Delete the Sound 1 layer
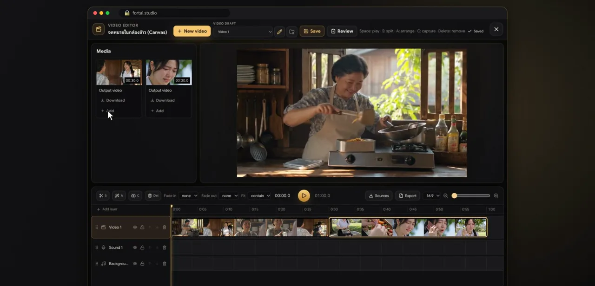 point(165,248)
